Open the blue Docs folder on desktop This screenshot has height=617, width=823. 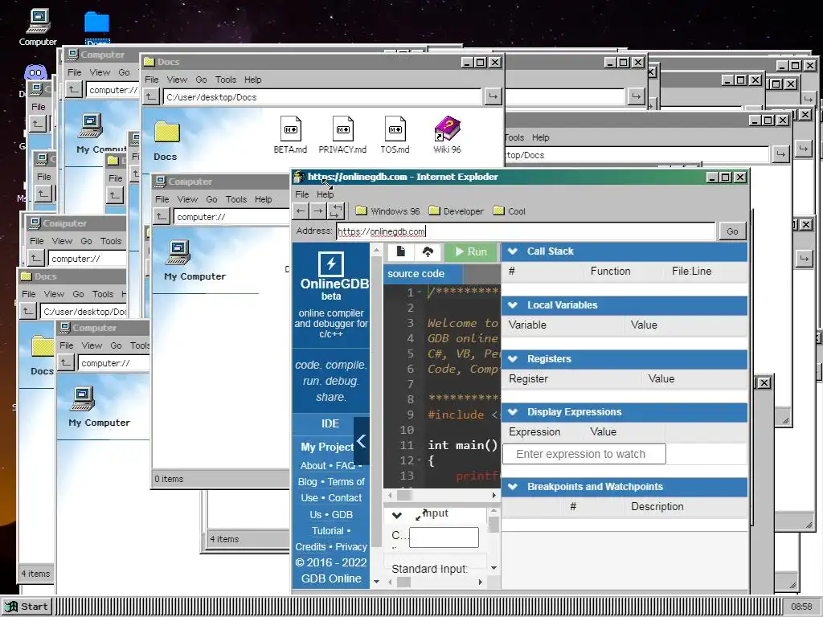[x=96, y=27]
